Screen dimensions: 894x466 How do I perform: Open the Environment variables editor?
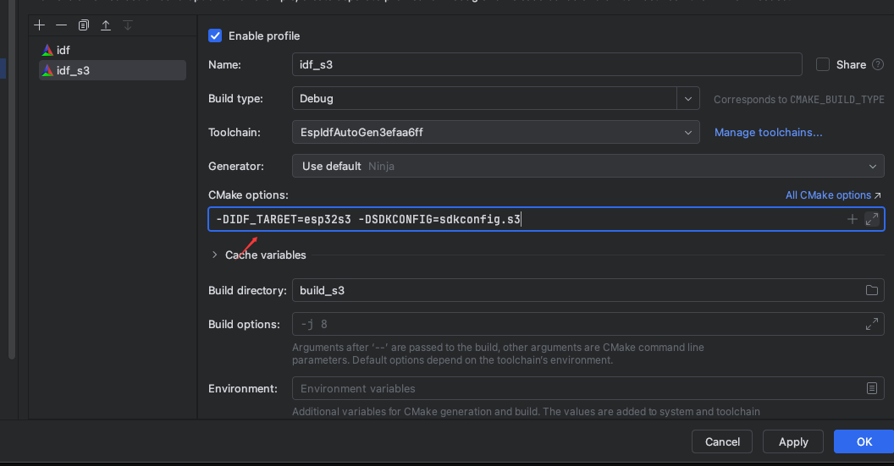[872, 388]
